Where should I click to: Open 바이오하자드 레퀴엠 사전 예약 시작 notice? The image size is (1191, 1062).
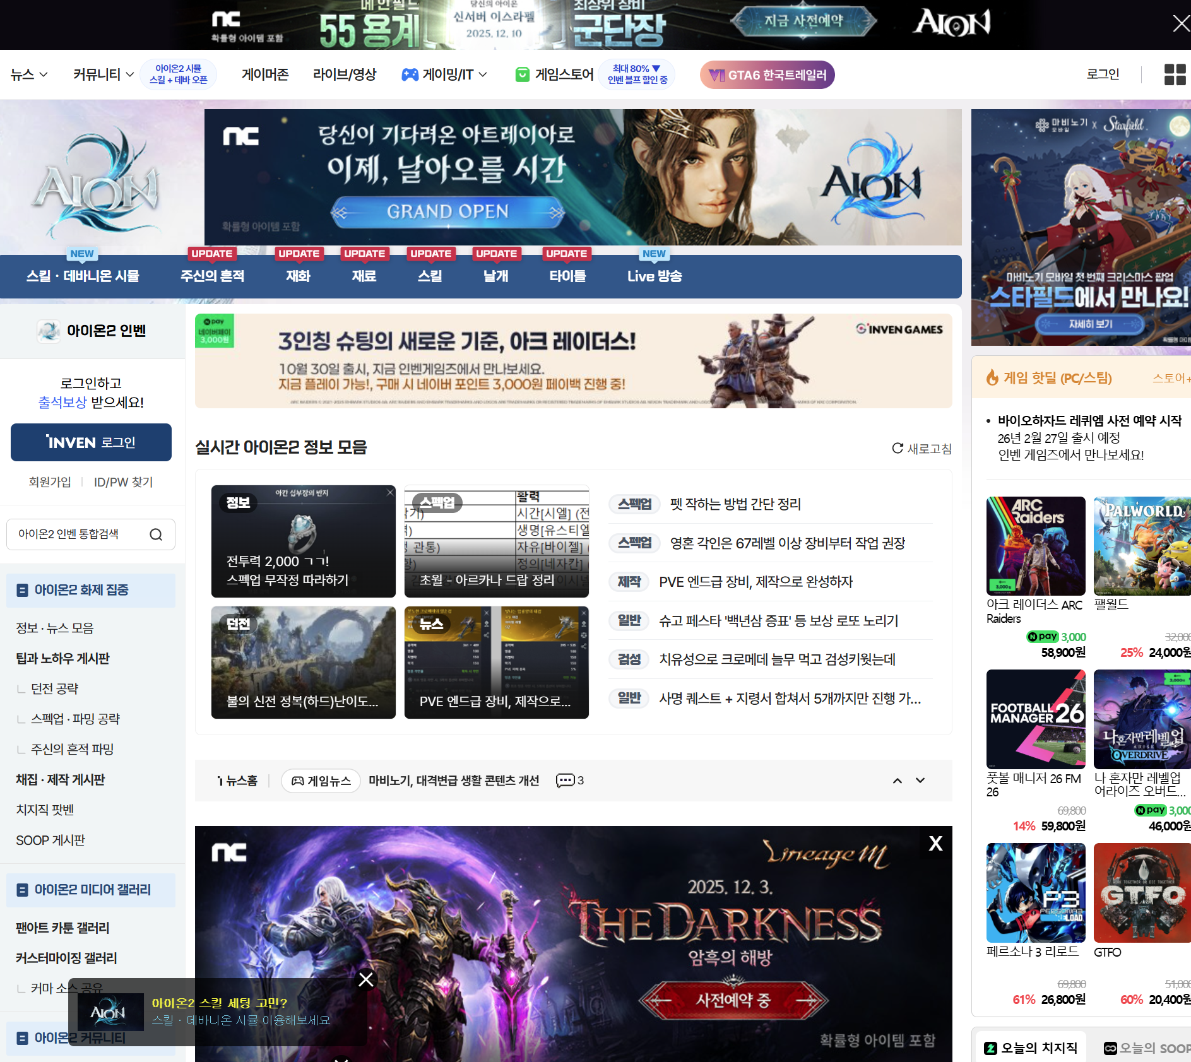coord(1089,421)
